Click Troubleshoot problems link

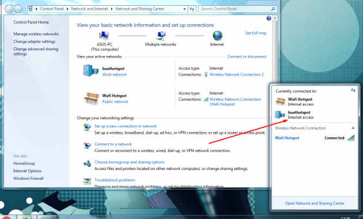(x=115, y=180)
